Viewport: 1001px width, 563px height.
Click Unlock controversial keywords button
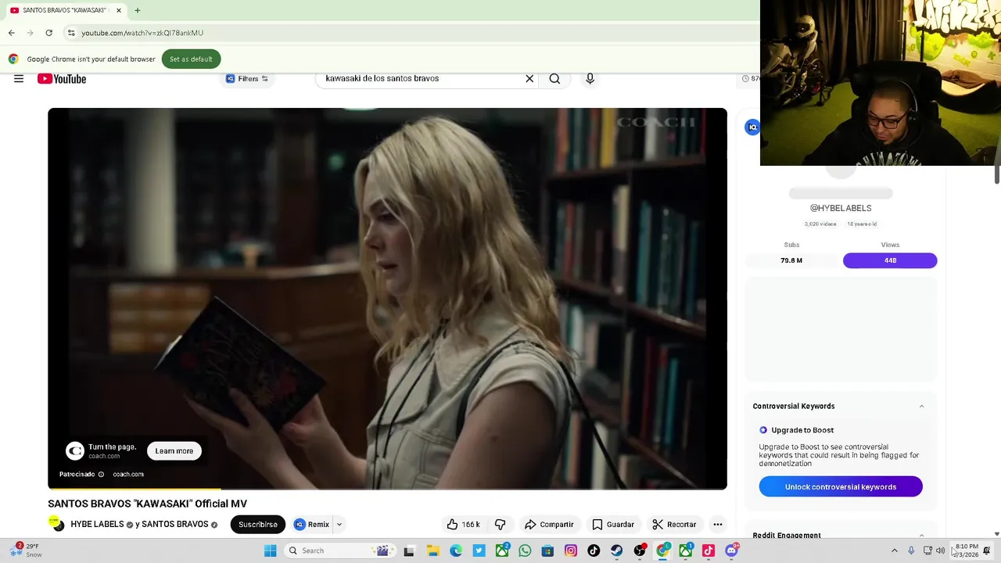pos(841,487)
